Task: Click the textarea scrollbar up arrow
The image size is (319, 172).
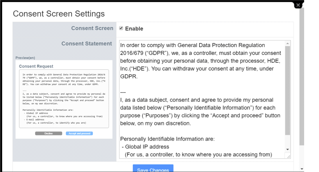Action: [x=287, y=43]
